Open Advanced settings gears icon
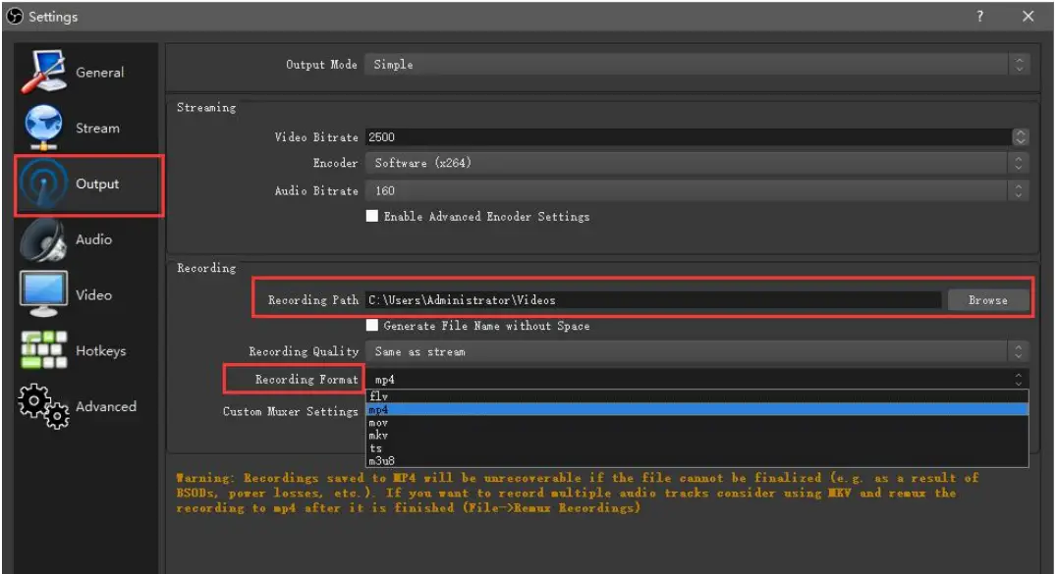This screenshot has height=574, width=1056. [44, 406]
